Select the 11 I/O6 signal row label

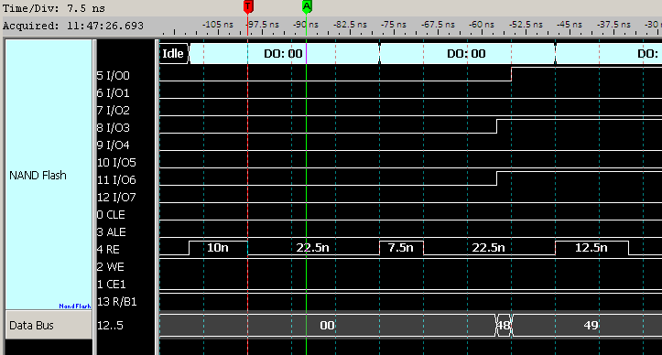coord(116,180)
